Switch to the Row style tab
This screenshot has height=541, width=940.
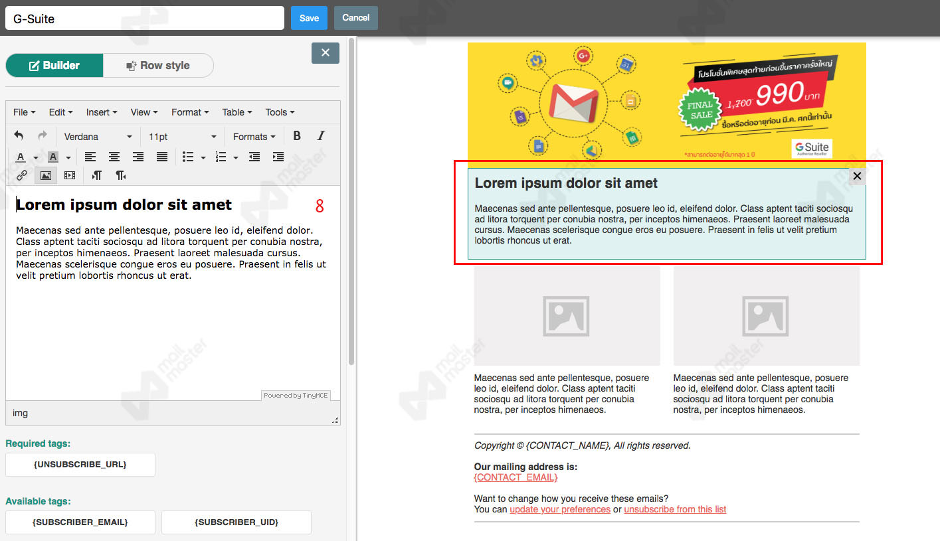158,65
